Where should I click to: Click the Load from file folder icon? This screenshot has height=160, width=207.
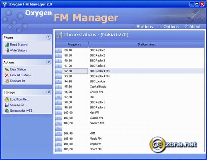(7, 99)
